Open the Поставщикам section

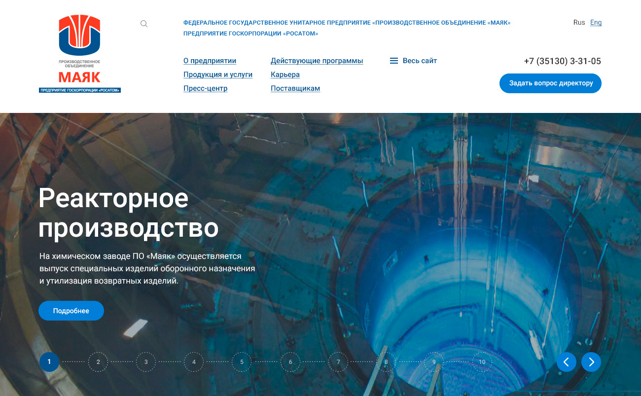click(x=295, y=88)
